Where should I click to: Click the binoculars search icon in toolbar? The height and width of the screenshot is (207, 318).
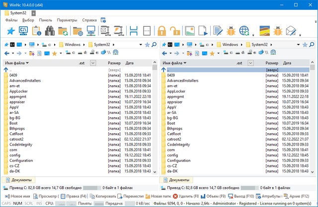pyautogui.click(x=50, y=31)
